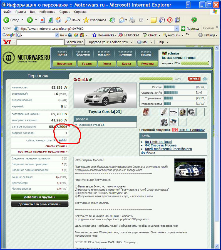The image size is (221, 250).
Task: Click the Переход go button
Action: pos(190,29)
